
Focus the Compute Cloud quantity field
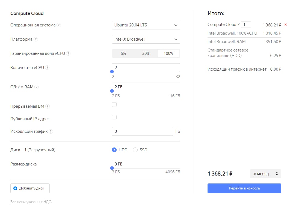tap(246, 25)
